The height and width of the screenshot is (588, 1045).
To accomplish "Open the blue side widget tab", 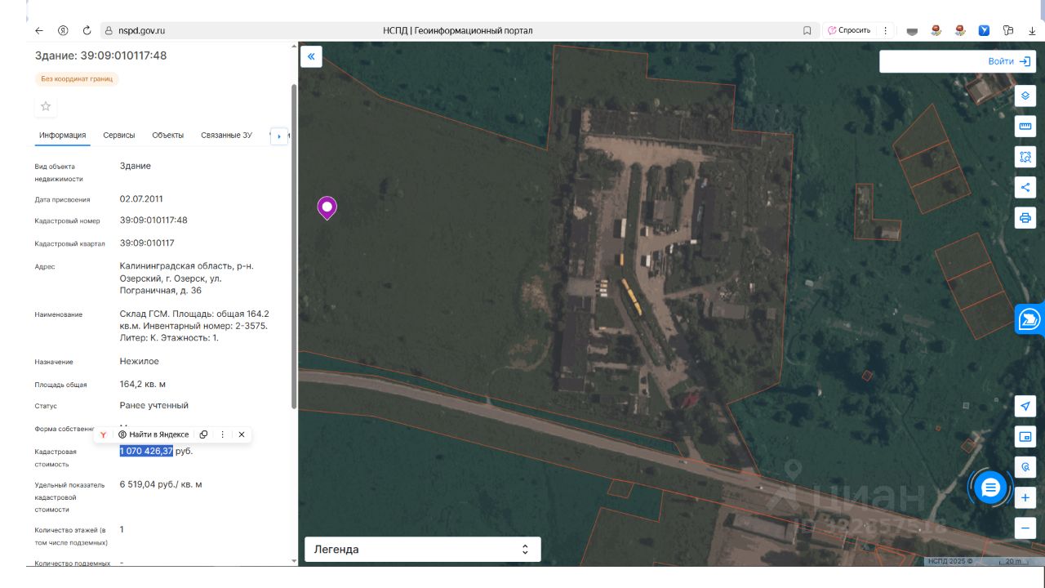I will (1030, 319).
